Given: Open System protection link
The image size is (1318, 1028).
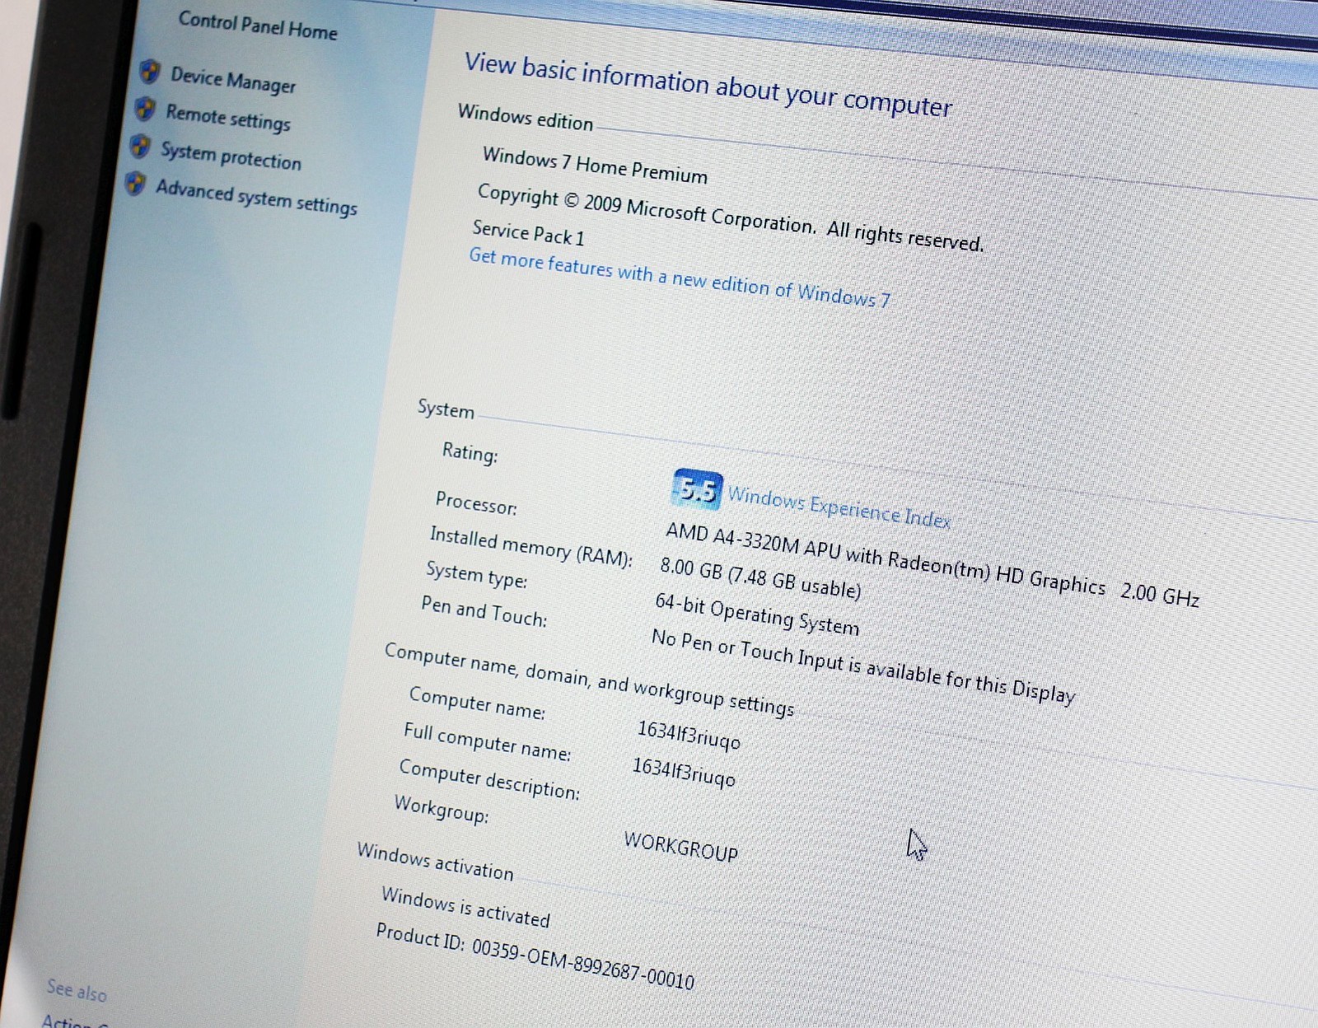Looking at the screenshot, I should (x=231, y=155).
